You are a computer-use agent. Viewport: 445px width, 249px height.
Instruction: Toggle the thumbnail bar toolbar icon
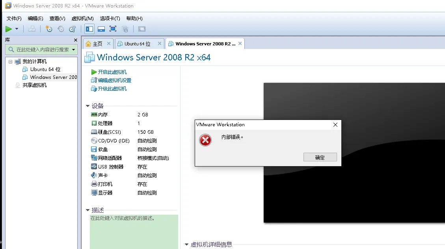point(101,29)
